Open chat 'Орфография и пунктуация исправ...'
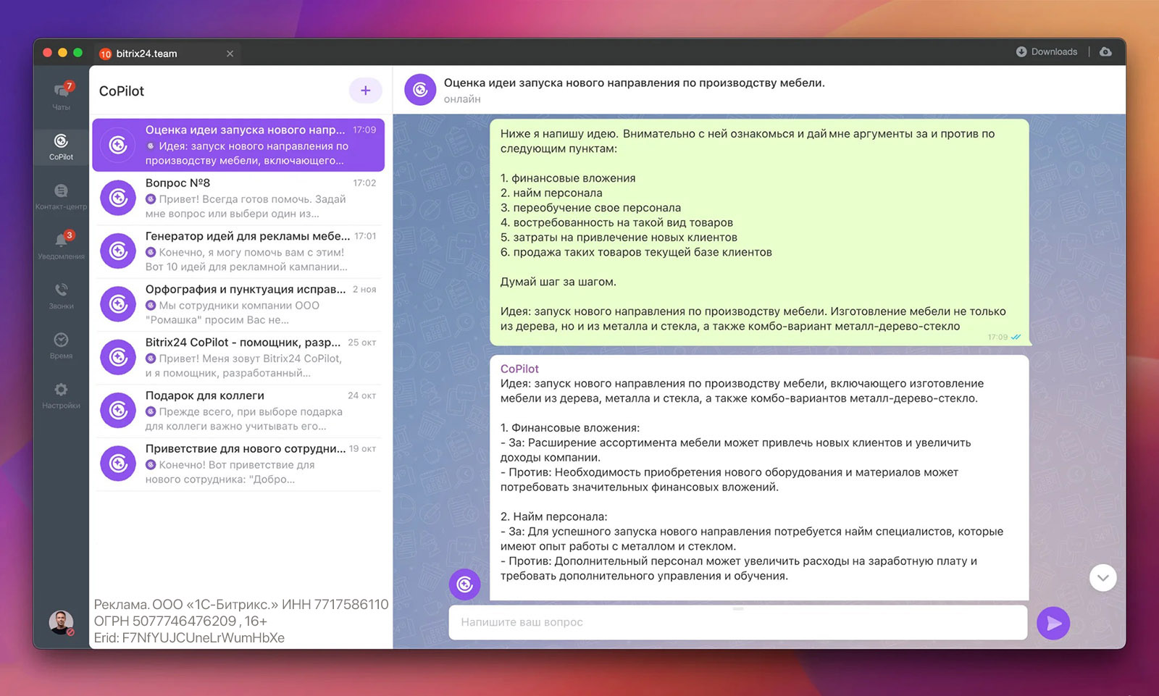This screenshot has height=696, width=1159. point(238,304)
